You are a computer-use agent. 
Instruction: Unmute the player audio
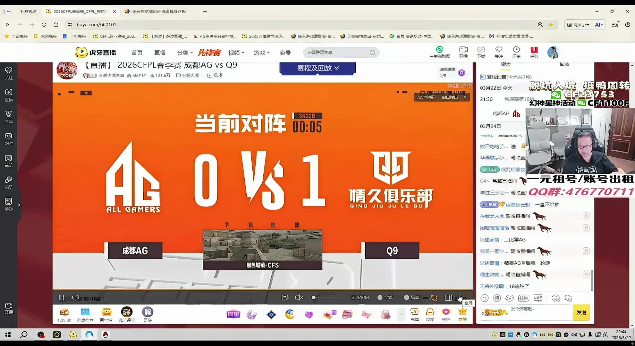(299, 298)
